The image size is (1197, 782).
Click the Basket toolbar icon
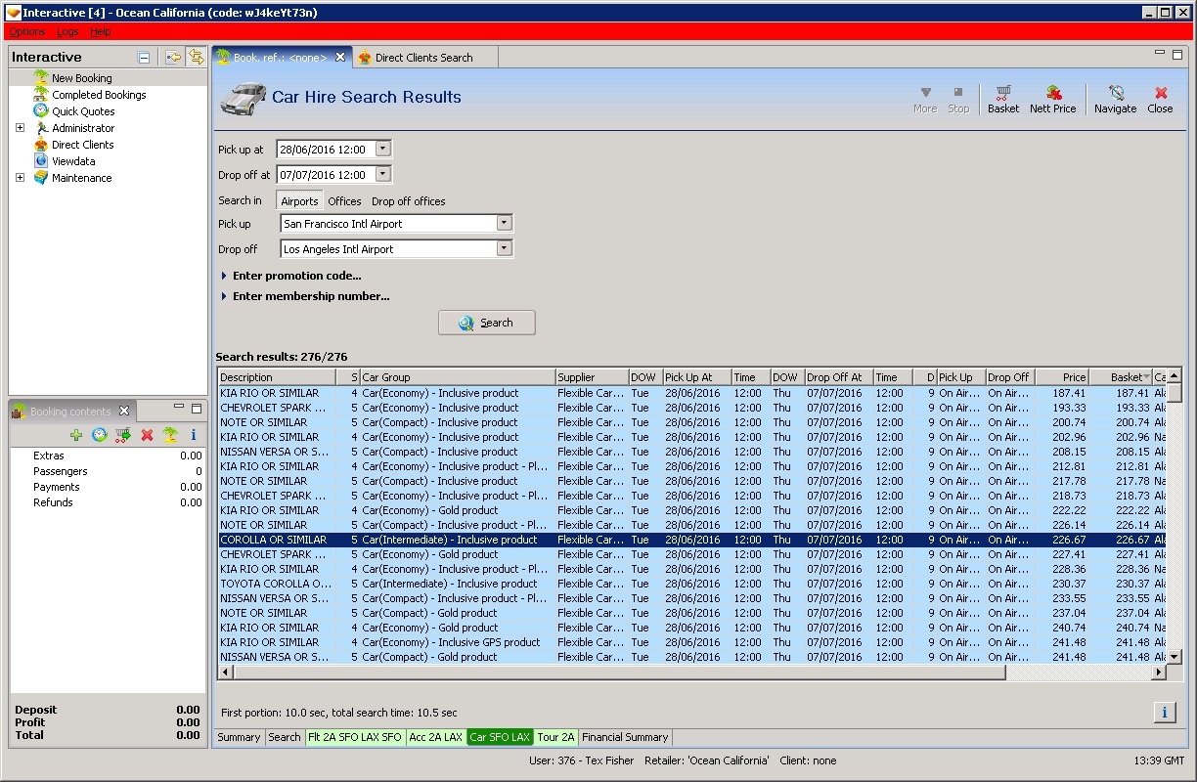tap(1002, 99)
